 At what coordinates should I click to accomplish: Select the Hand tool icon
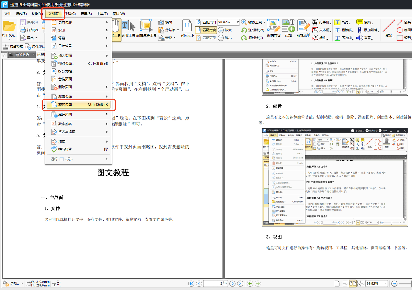point(116,26)
